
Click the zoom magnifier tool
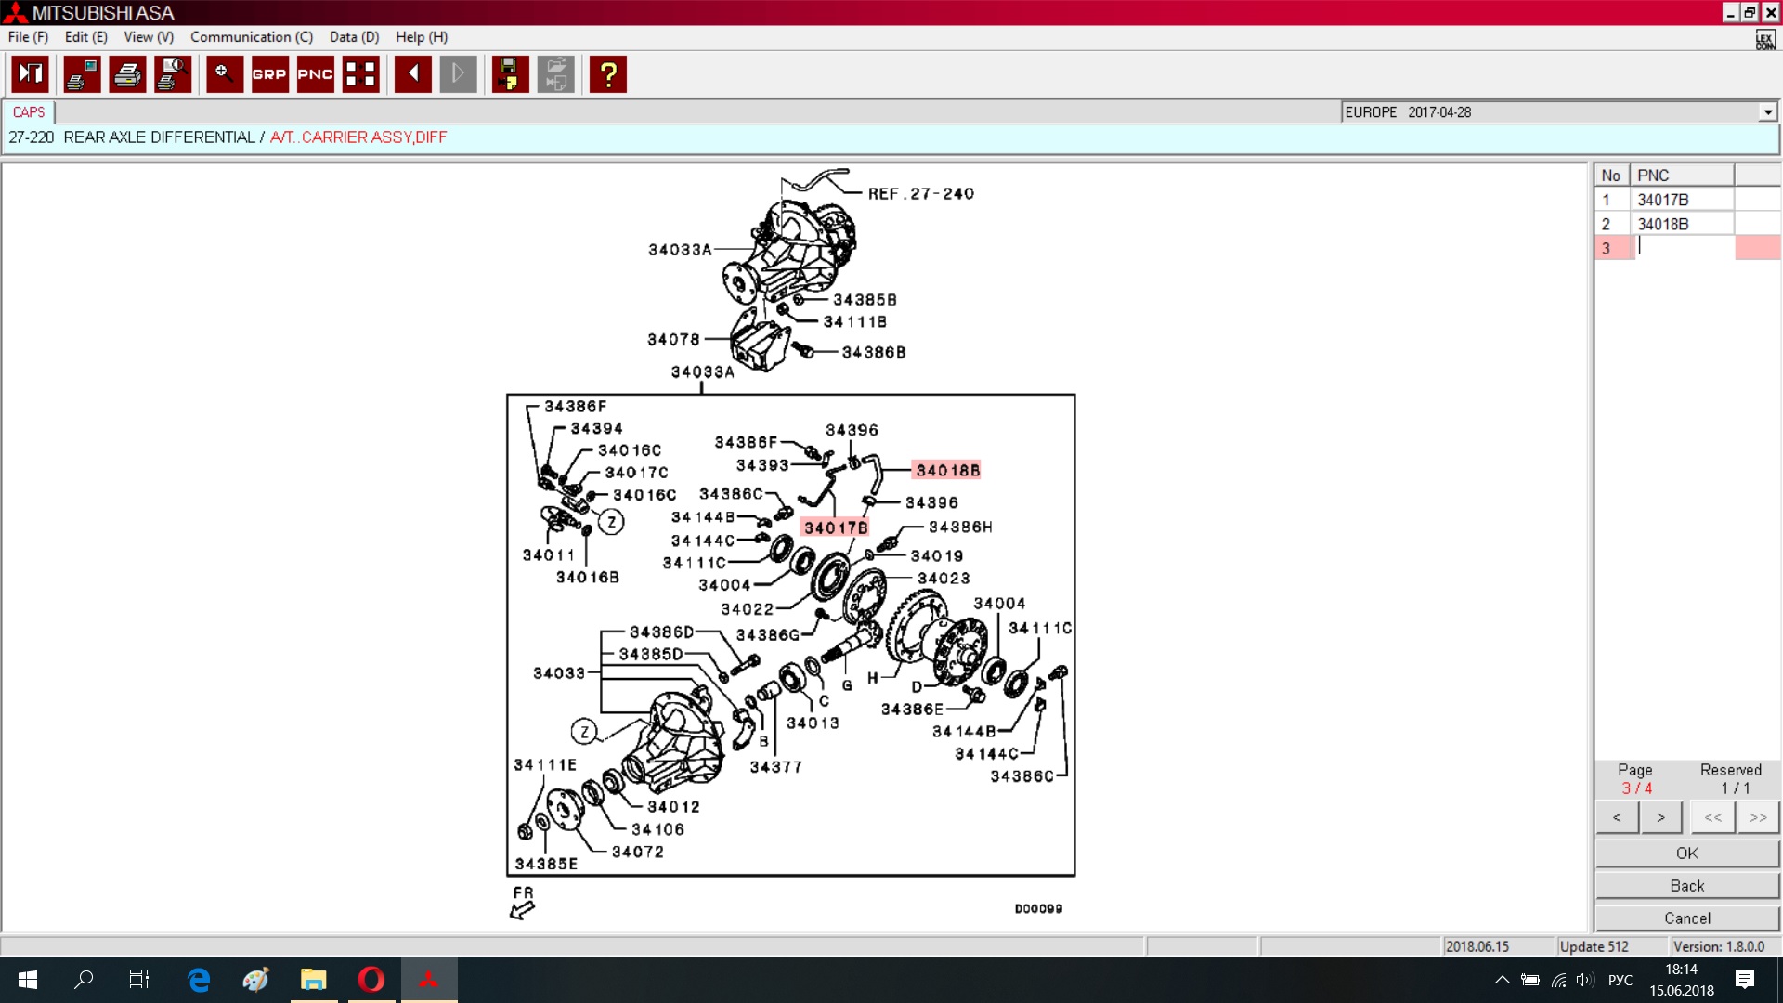coord(224,74)
